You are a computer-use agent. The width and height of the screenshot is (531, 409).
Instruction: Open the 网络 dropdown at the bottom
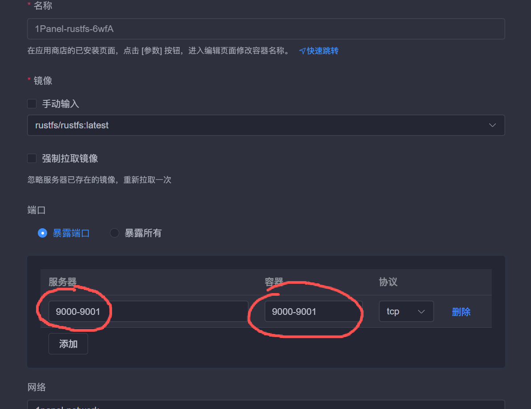[x=265, y=406]
